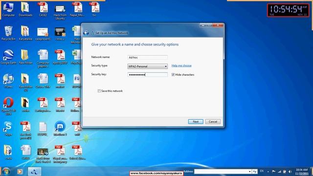Open the Computer desktop icon

pyautogui.click(x=8, y=9)
